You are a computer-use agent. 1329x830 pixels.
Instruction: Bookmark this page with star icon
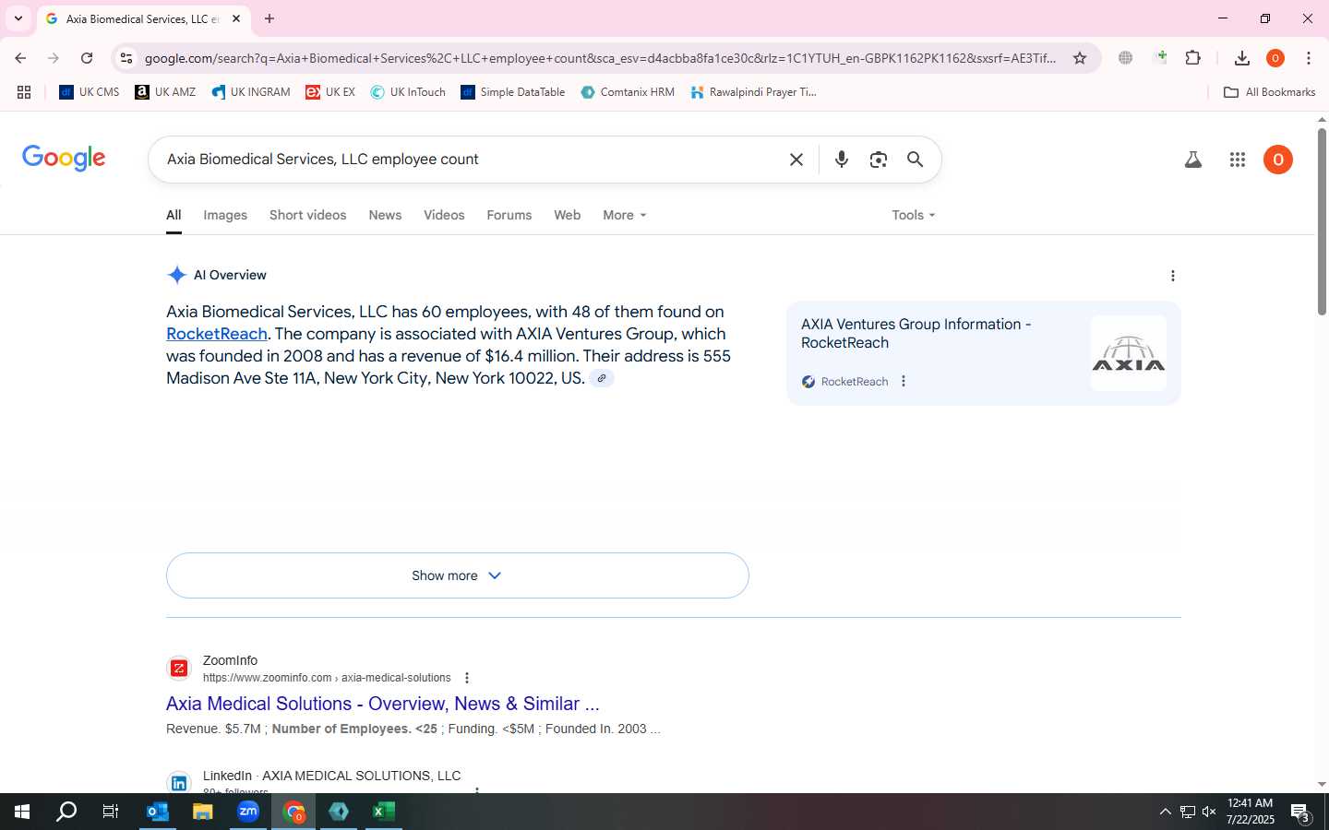1080,58
